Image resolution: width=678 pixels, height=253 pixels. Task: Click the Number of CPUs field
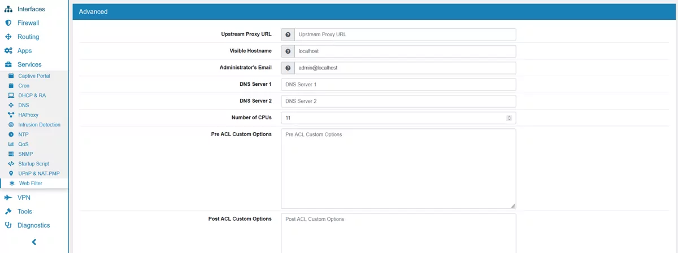point(398,118)
